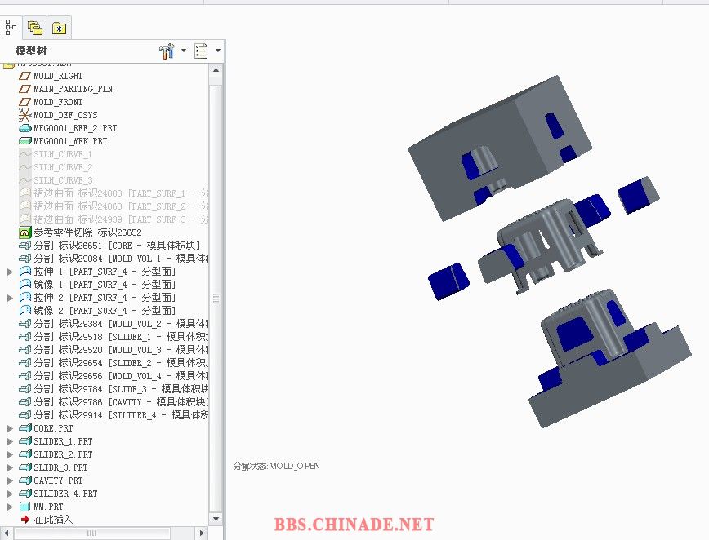Viewport: 709px width, 540px height.
Task: Select the MFG0001_WRK.PRT workpiece icon
Action: 25,141
